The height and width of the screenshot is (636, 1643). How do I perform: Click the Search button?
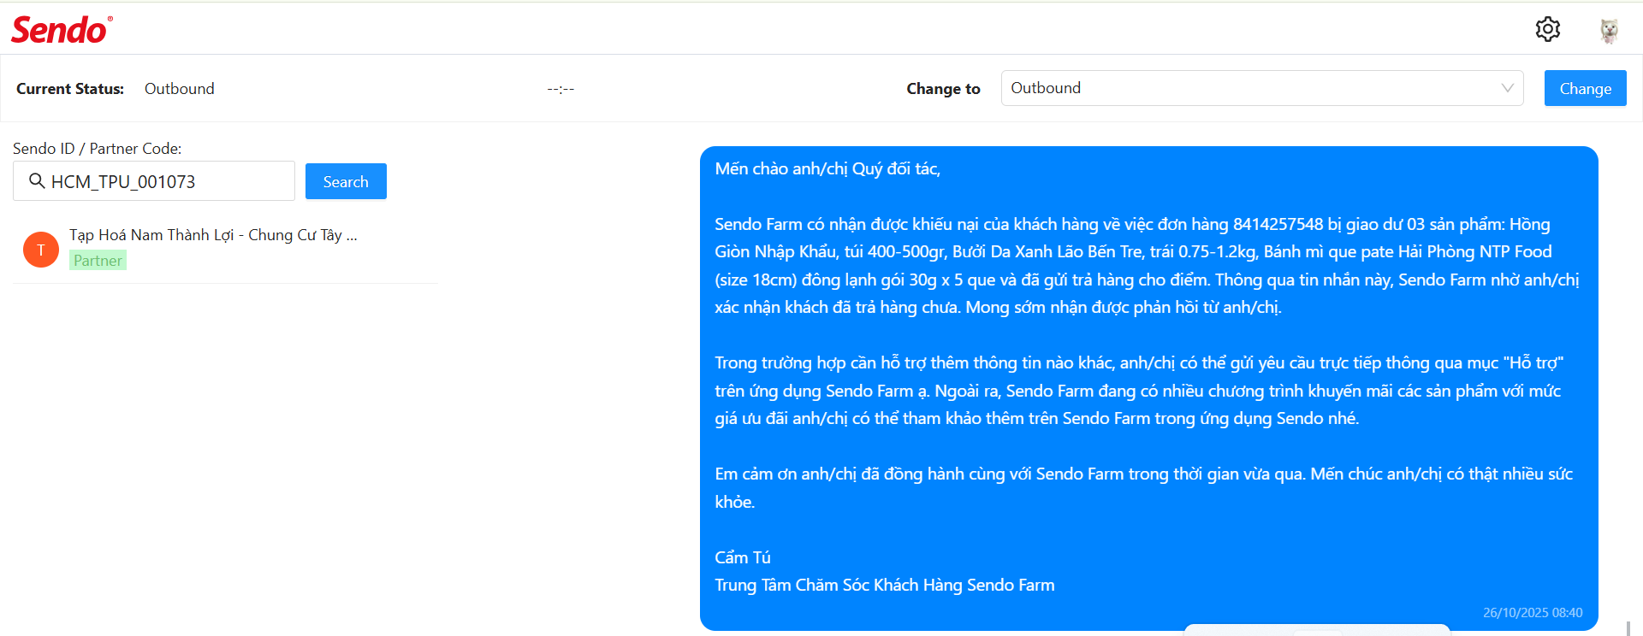tap(346, 181)
